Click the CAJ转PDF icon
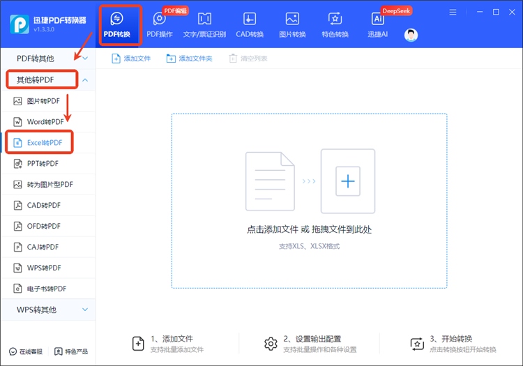Viewport: 523px width, 366px height. point(17,247)
